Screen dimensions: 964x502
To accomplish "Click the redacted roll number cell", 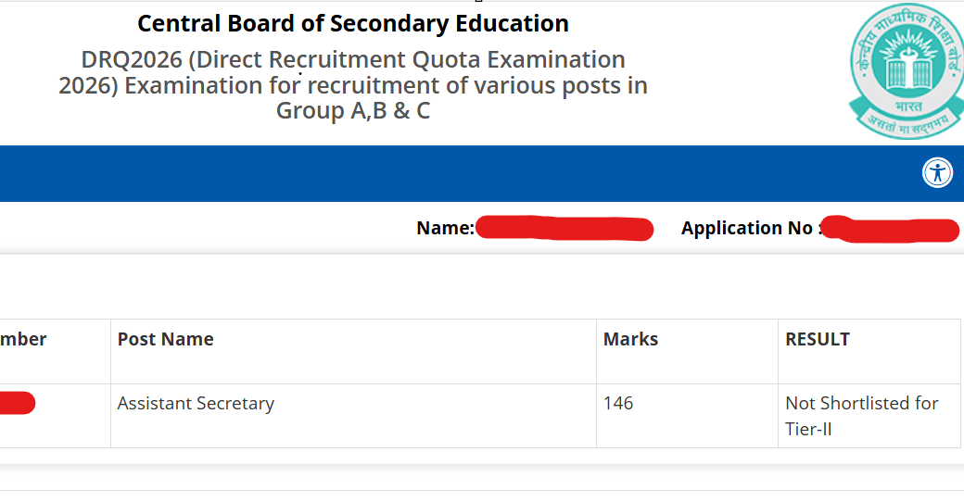I will click(17, 403).
